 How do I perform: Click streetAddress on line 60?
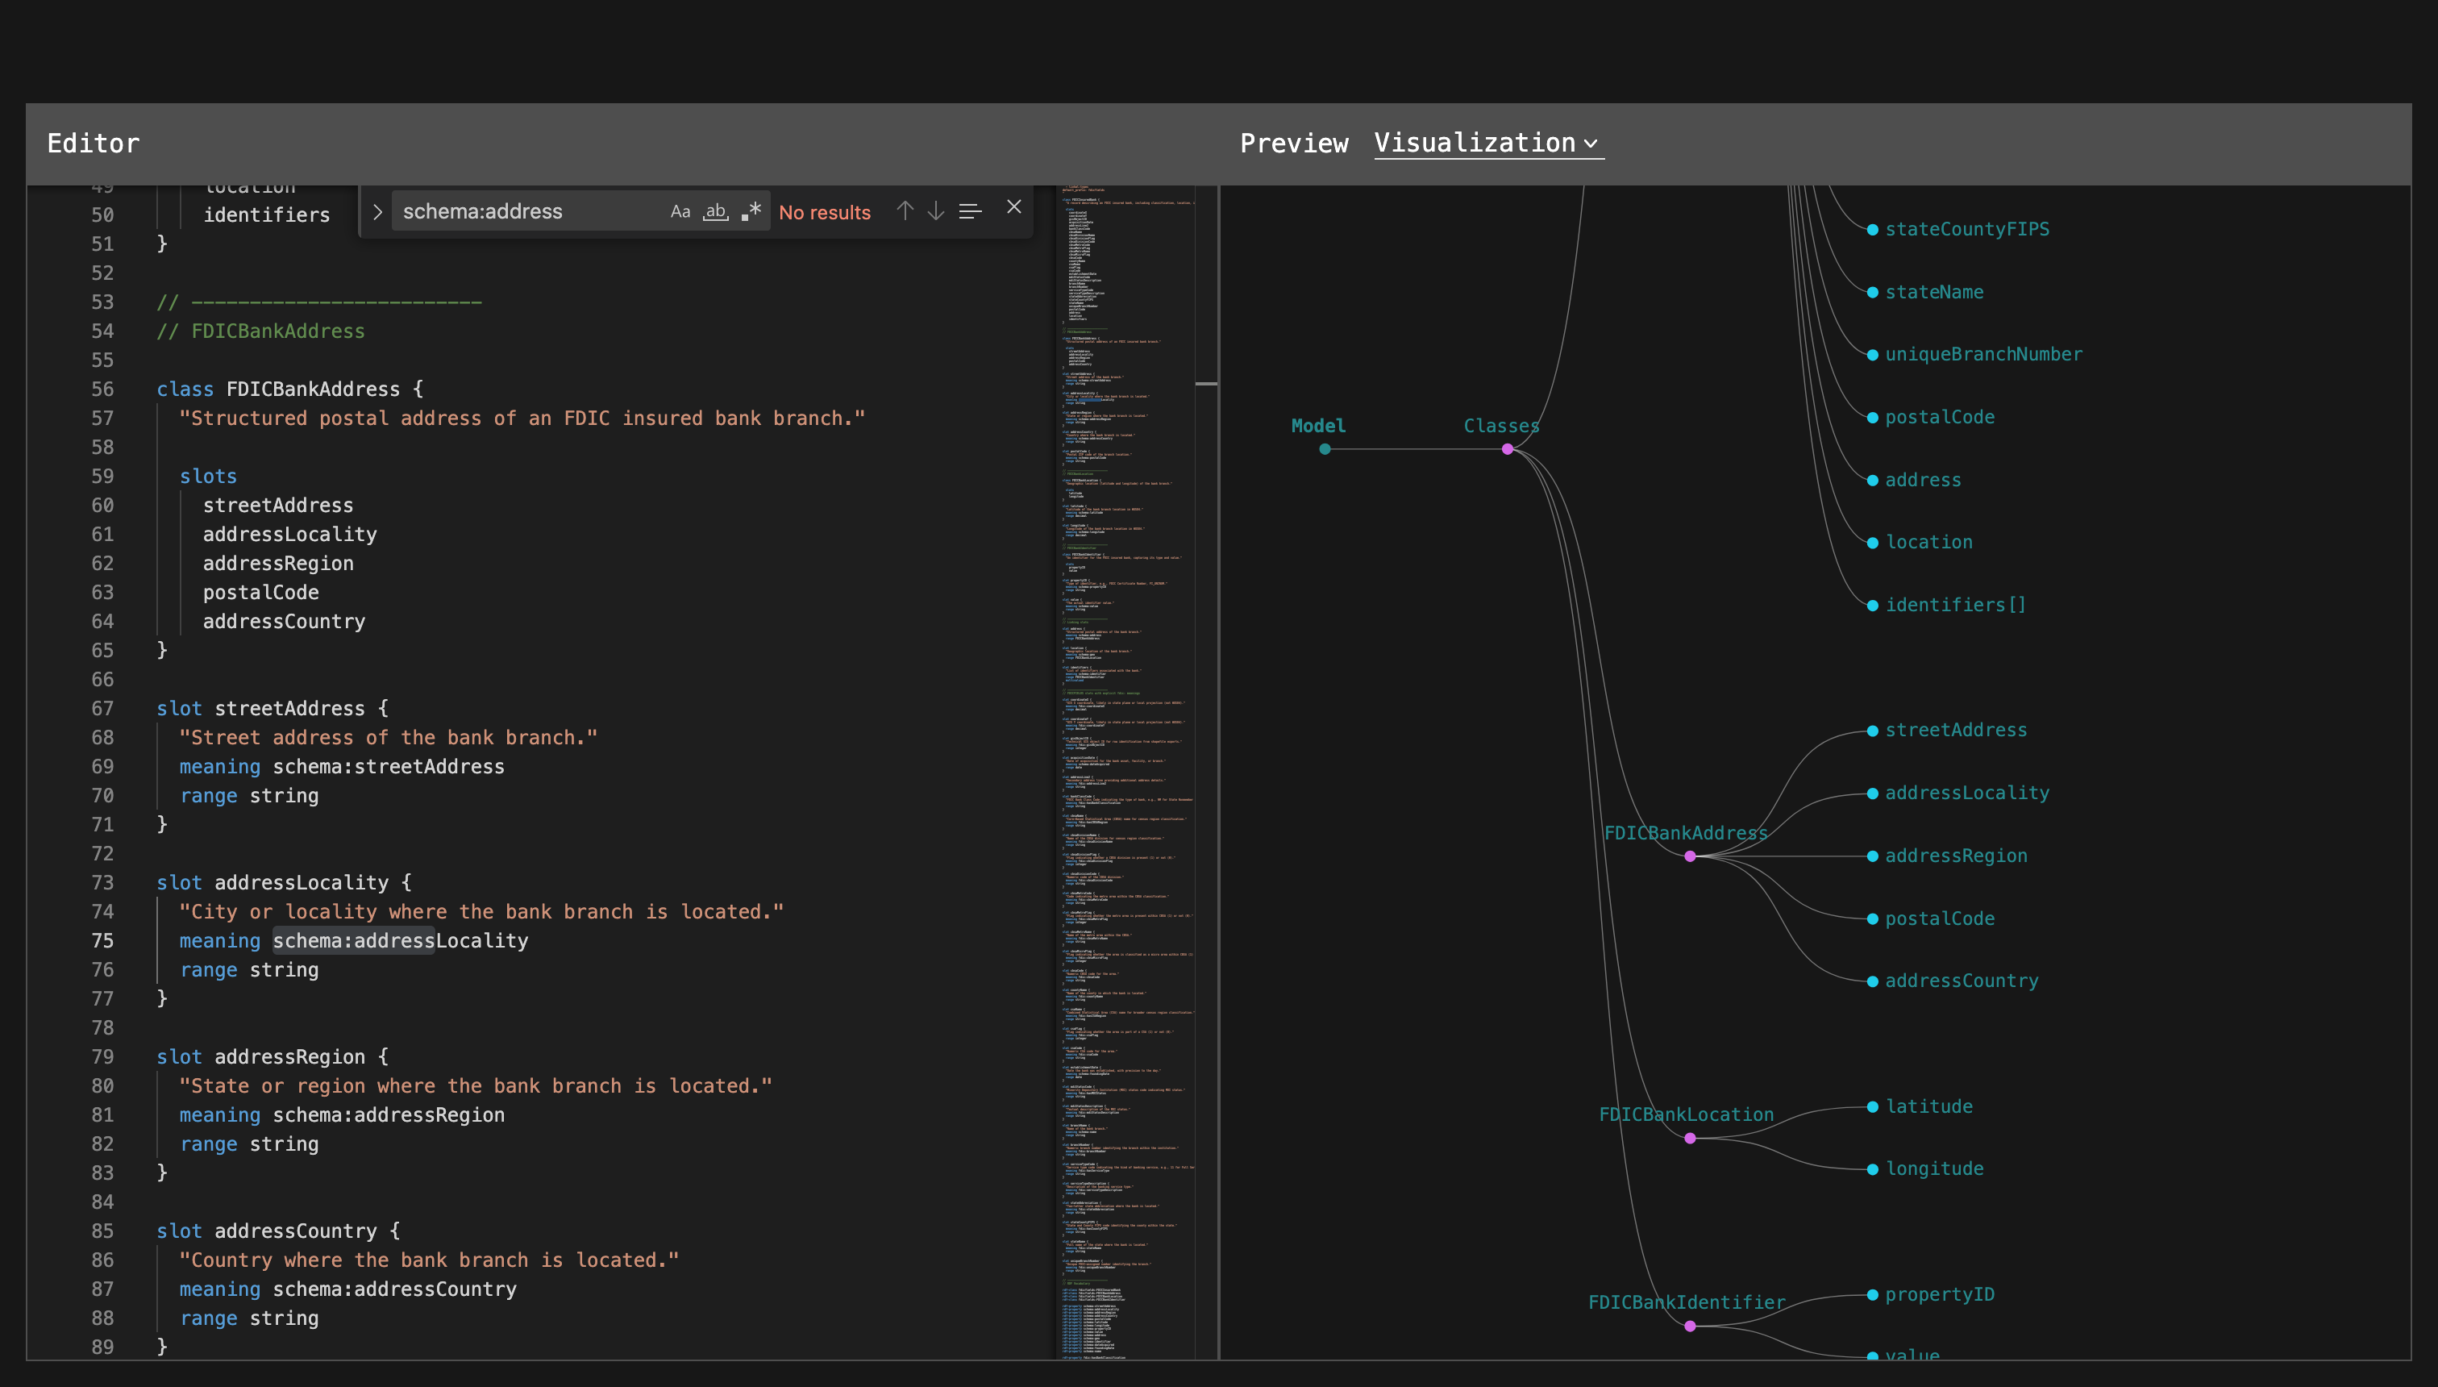click(278, 505)
